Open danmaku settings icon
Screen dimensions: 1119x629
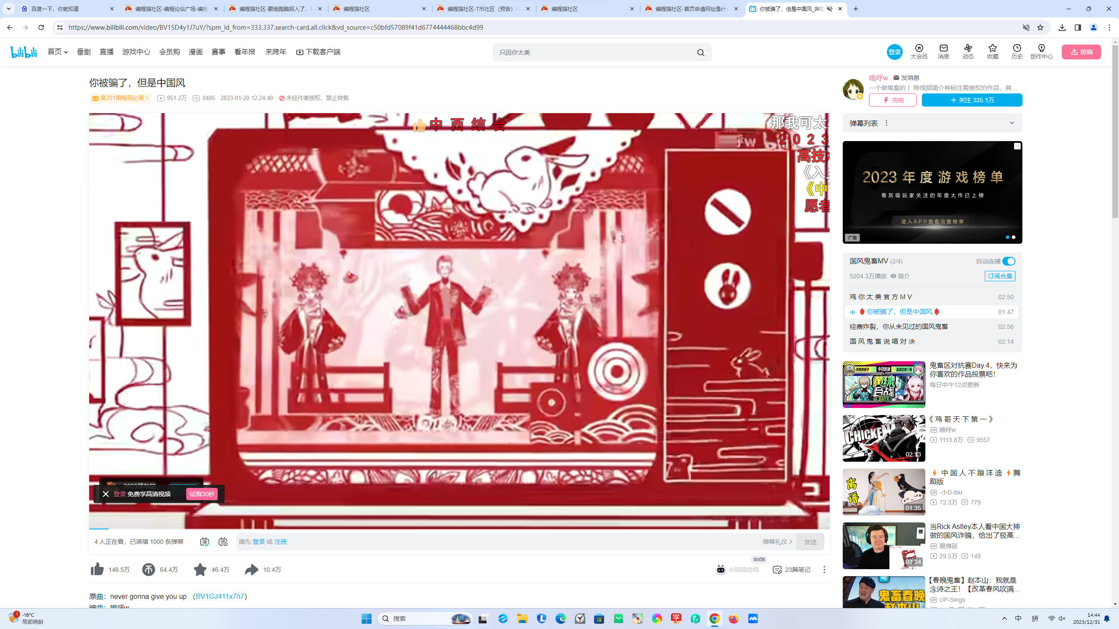[x=223, y=542]
